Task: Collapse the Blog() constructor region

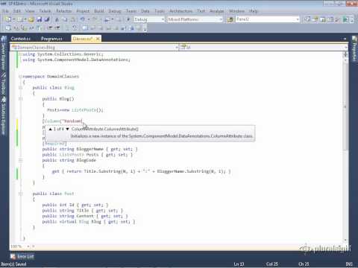Action: pos(21,99)
